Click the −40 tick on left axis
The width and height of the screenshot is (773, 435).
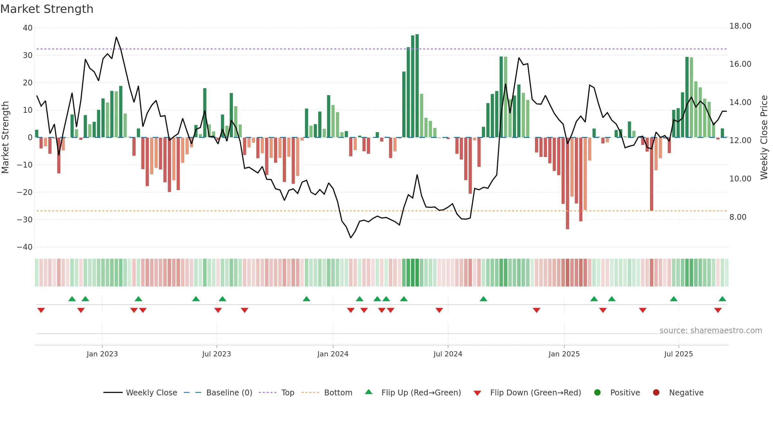tap(25, 247)
